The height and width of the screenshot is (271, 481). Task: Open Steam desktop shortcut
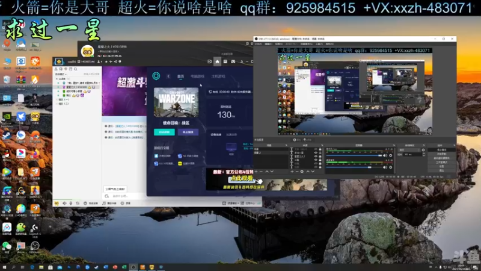(7, 136)
